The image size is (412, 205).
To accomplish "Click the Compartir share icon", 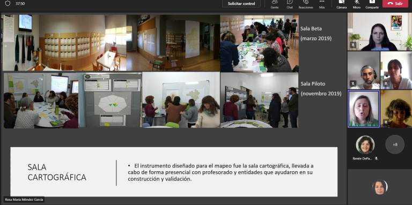I will (372, 2).
